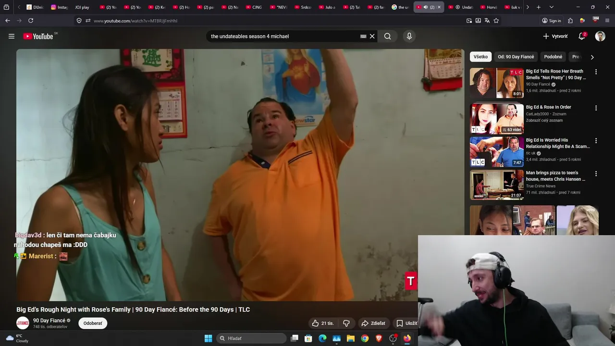Open the Firefox View button in the tab strip
This screenshot has width=615, height=346.
[x=6, y=7]
